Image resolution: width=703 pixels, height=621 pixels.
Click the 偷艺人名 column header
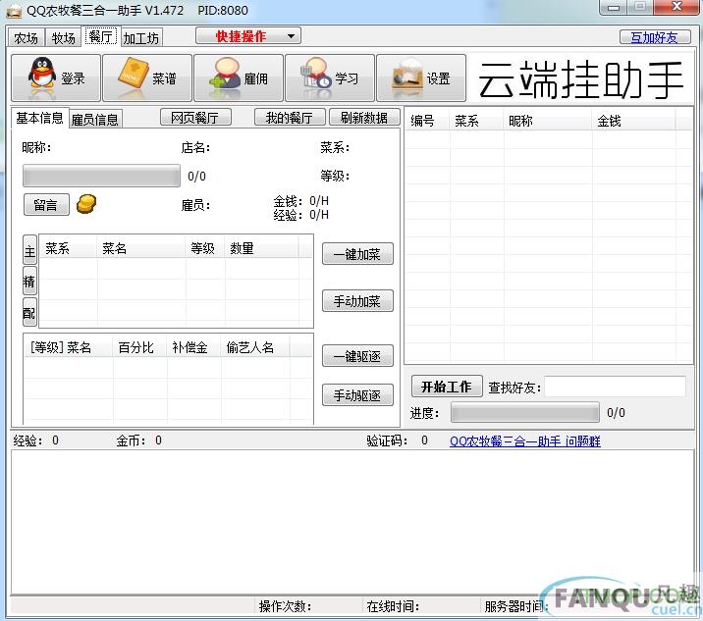(x=255, y=347)
